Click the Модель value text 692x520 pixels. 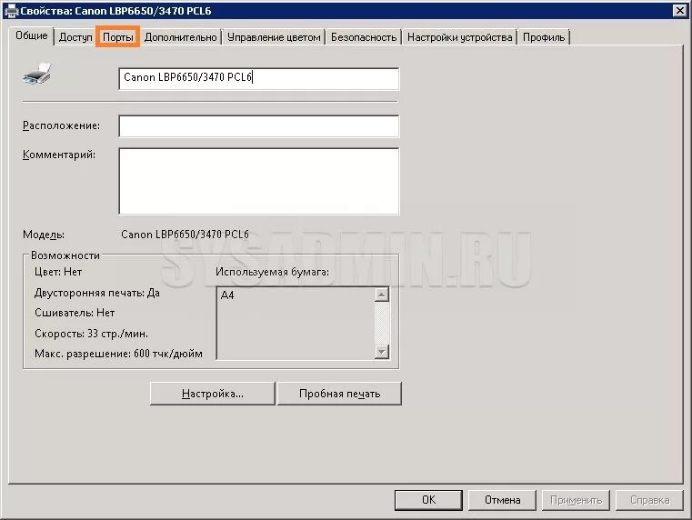point(185,235)
